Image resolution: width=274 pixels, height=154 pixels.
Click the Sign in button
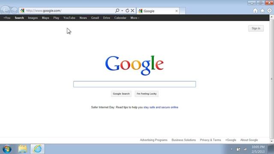(256, 28)
